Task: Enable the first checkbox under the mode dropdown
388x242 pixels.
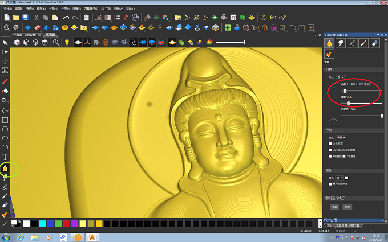Action: pos(330,143)
